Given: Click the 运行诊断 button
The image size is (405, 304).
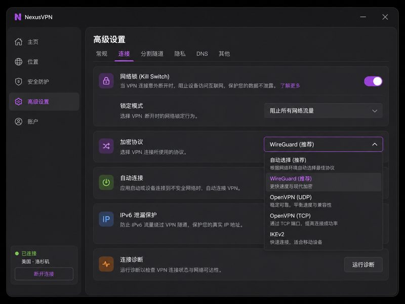Looking at the screenshot, I should pos(363,264).
